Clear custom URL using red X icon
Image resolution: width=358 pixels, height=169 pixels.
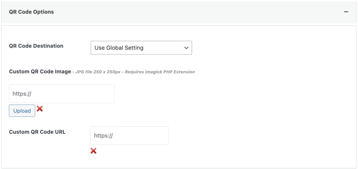coord(93,151)
